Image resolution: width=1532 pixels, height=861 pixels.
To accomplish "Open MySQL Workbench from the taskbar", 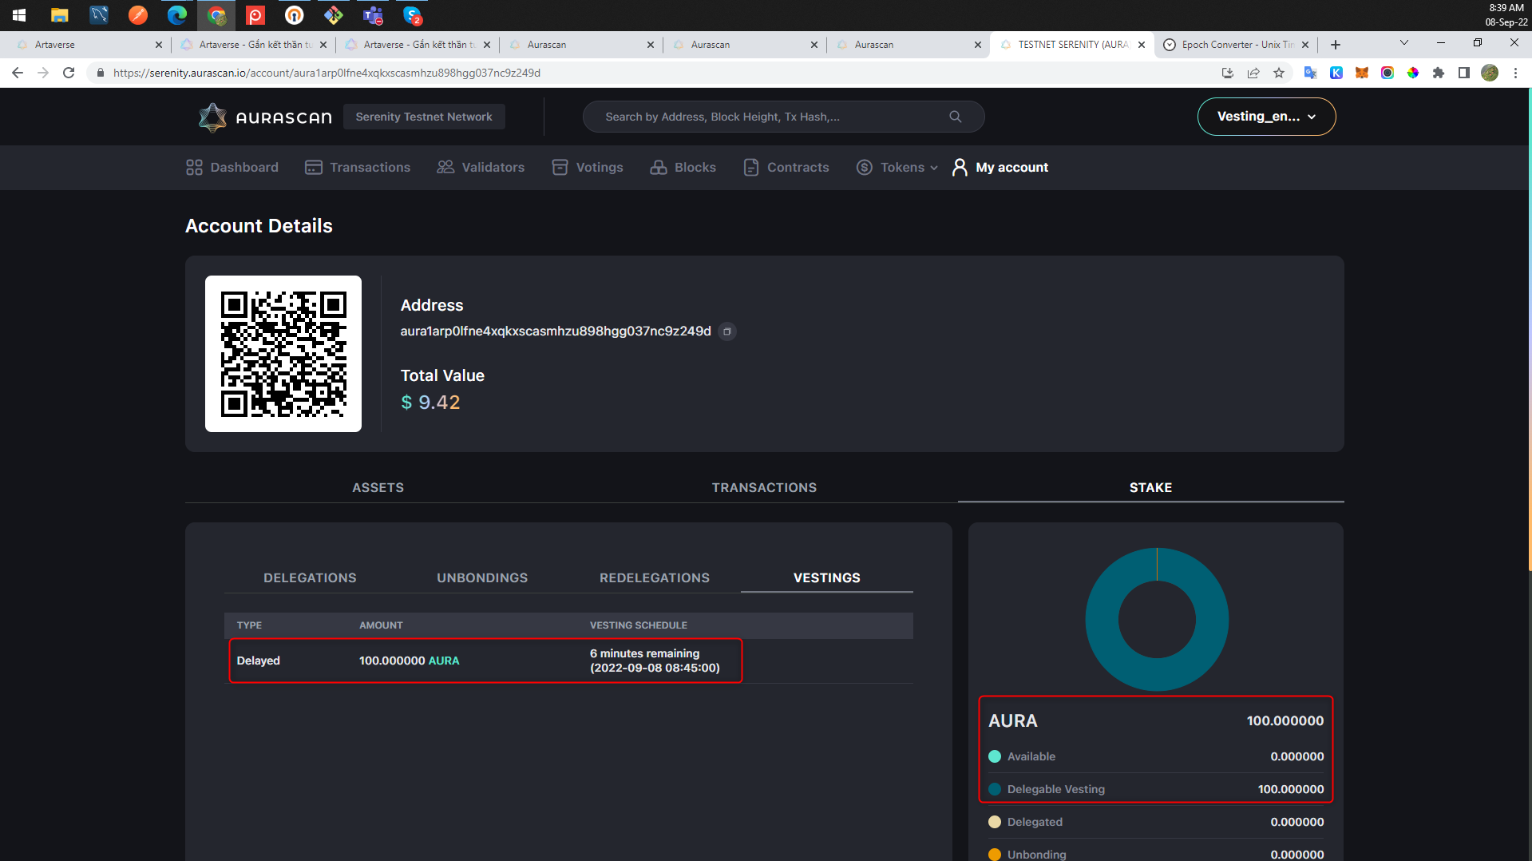I will pyautogui.click(x=98, y=15).
